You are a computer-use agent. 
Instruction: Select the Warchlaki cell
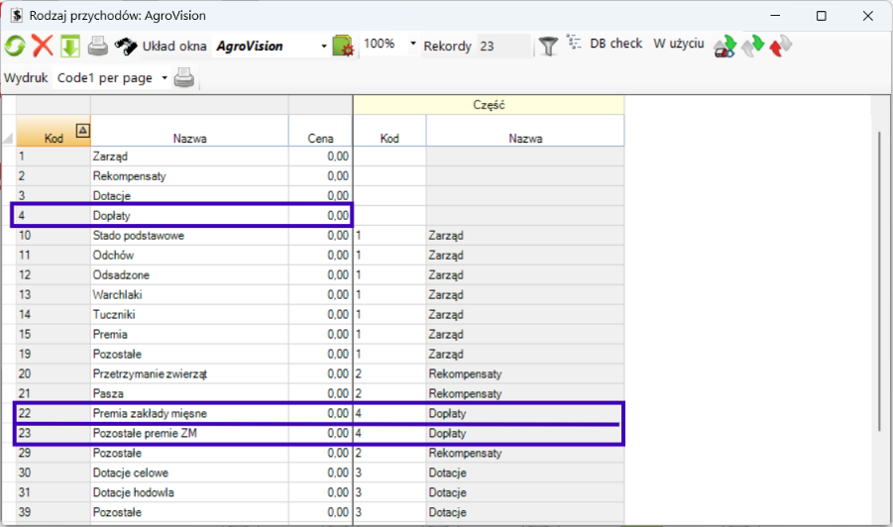click(x=189, y=295)
